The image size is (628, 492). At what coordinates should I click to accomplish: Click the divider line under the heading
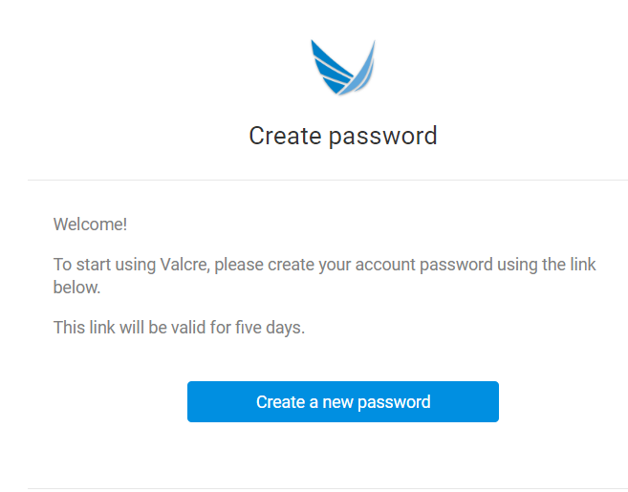(328, 181)
